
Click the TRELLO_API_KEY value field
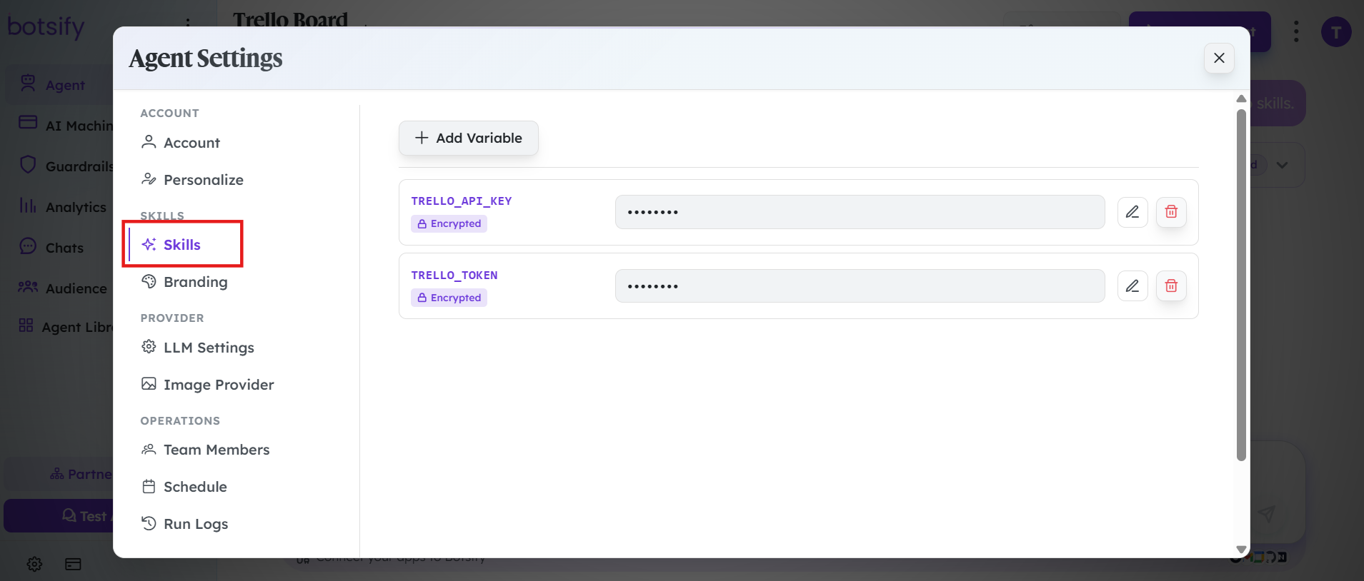pos(860,212)
